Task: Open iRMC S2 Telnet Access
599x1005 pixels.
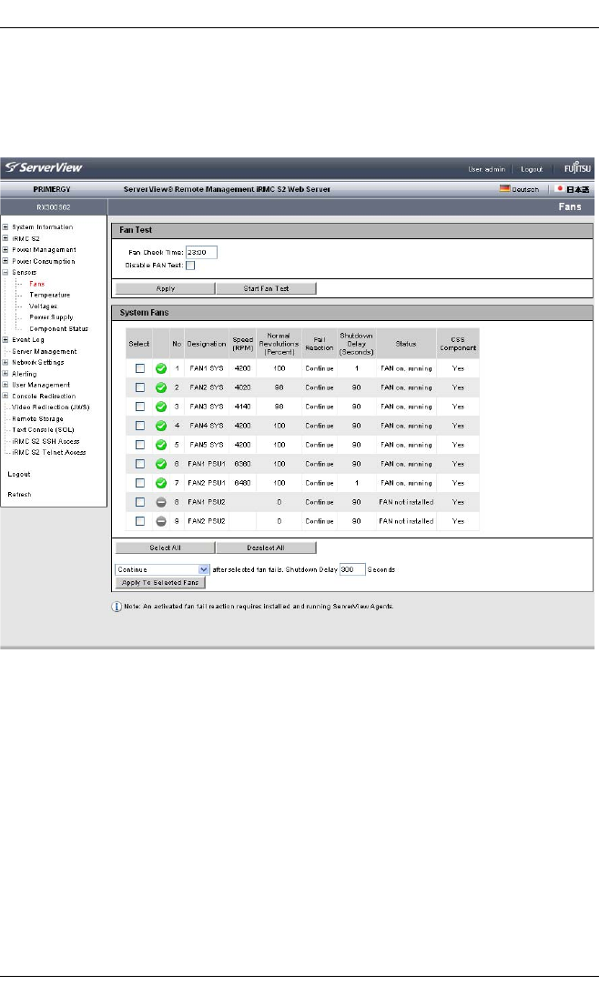Action: pos(49,453)
